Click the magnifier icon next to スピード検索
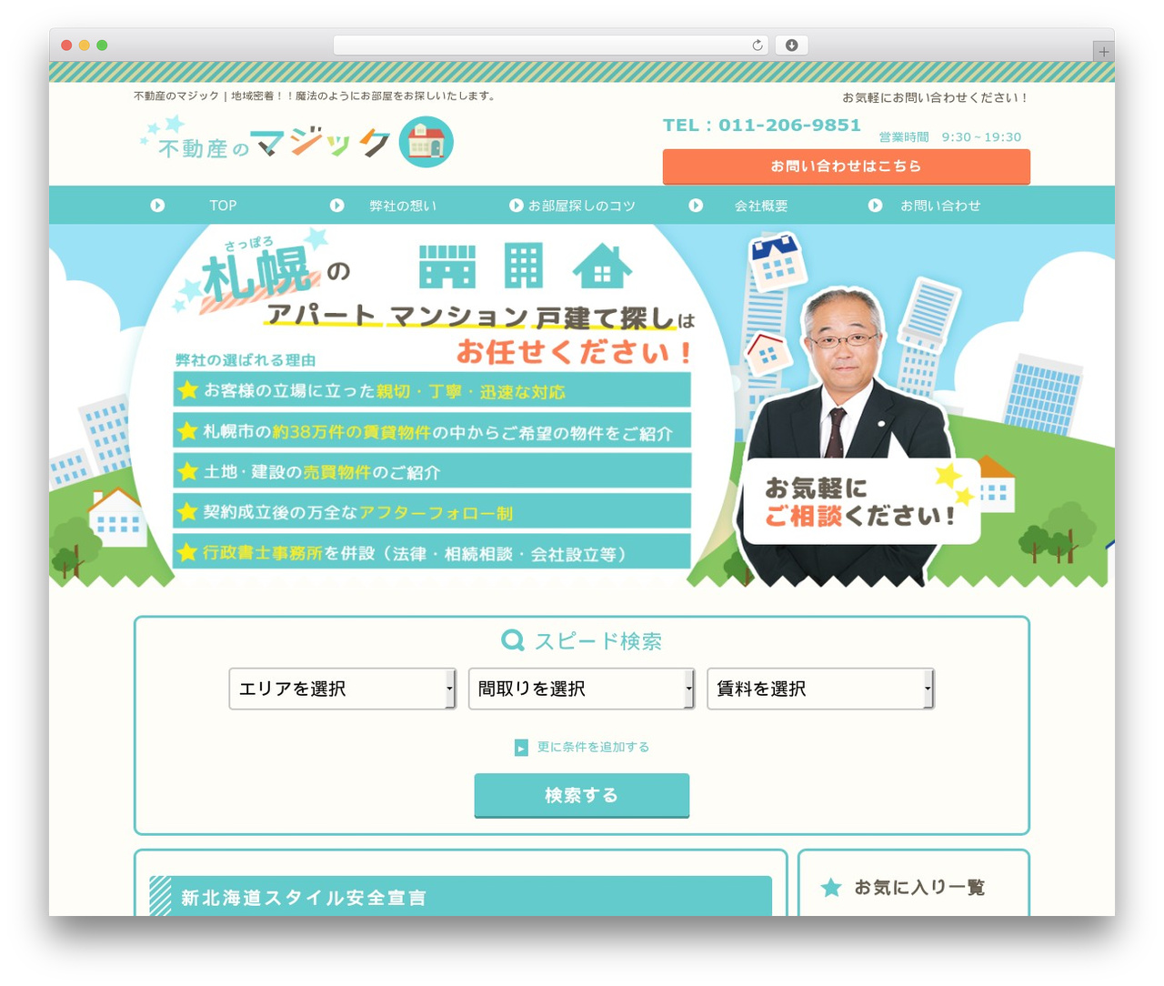Image resolution: width=1164 pixels, height=986 pixels. [x=513, y=640]
